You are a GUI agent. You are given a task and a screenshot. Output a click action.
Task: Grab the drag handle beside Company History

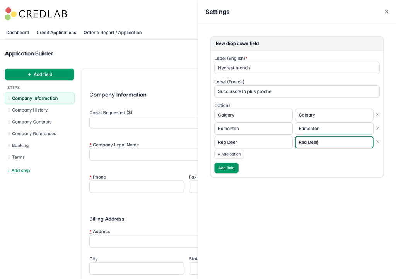[x=9, y=110]
